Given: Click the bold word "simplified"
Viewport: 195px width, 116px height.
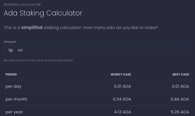Looking at the screenshot, I should pyautogui.click(x=32, y=27).
